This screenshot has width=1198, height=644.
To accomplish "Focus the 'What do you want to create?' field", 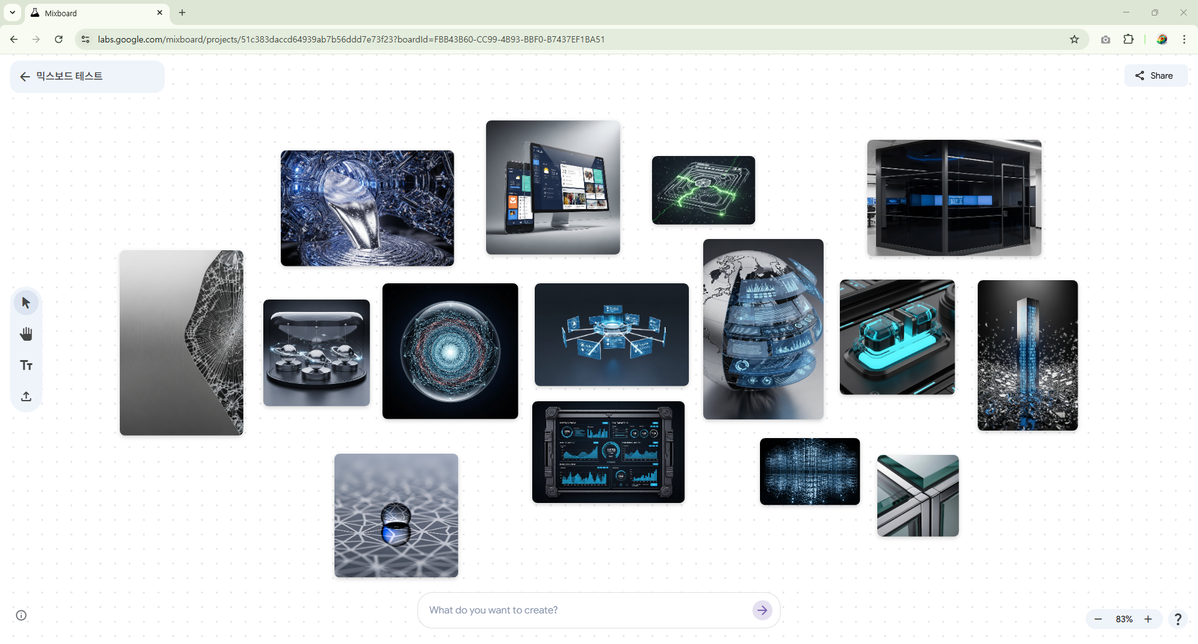I will click(x=587, y=610).
